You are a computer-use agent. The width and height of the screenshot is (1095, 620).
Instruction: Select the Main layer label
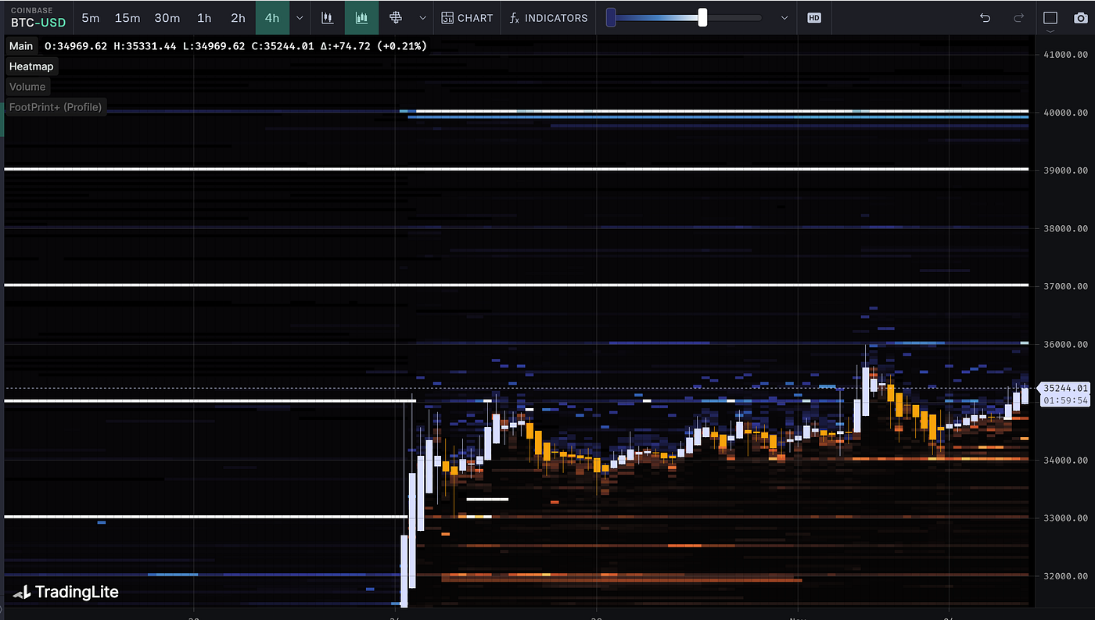21,46
